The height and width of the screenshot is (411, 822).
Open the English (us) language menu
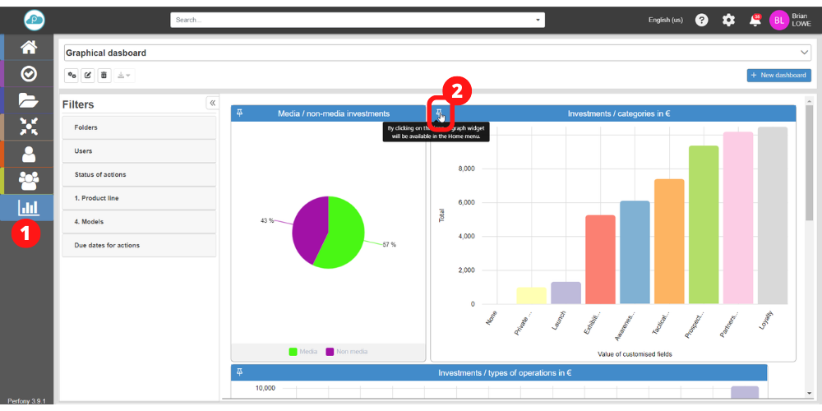[x=665, y=21]
